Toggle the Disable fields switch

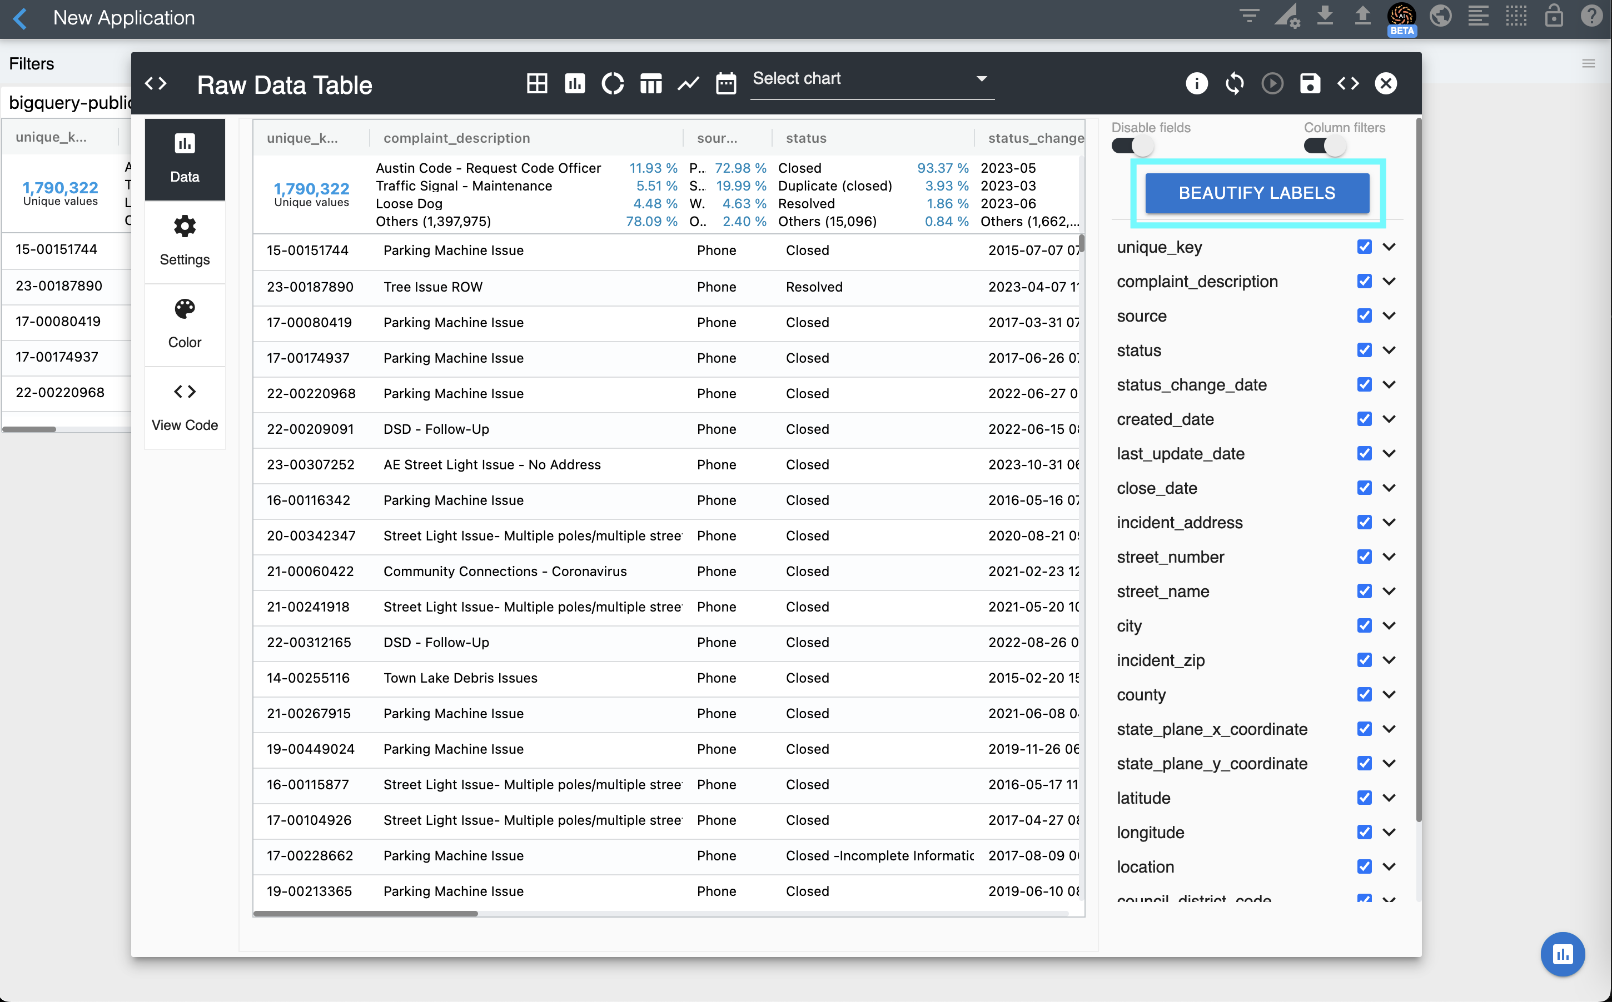pyautogui.click(x=1132, y=146)
